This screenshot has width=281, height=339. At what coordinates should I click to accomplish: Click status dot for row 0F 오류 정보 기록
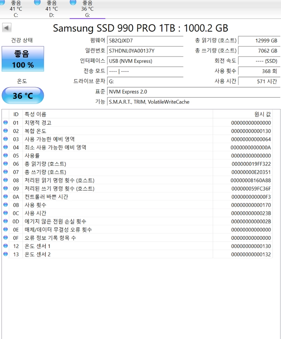coord(6,237)
